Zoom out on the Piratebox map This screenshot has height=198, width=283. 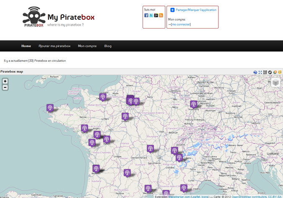point(5,87)
